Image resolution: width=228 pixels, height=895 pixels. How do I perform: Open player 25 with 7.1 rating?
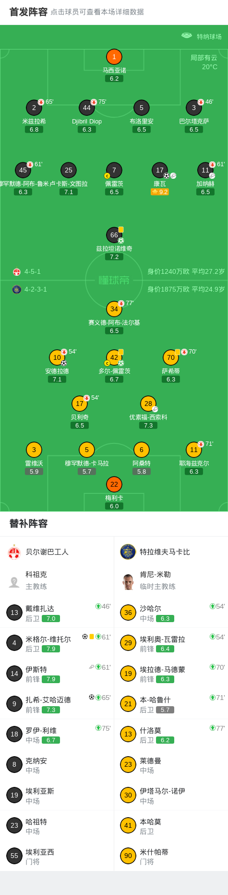(69, 170)
